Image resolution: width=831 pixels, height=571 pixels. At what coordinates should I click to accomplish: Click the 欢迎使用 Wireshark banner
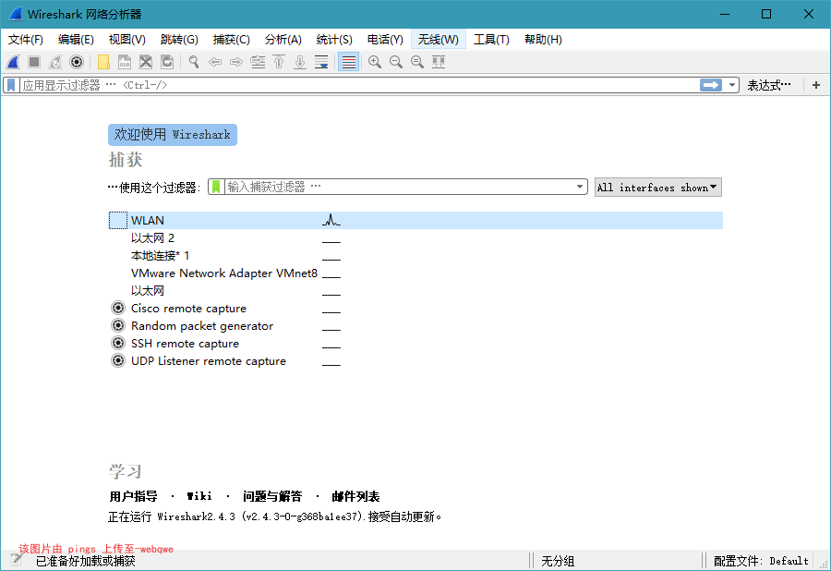173,135
